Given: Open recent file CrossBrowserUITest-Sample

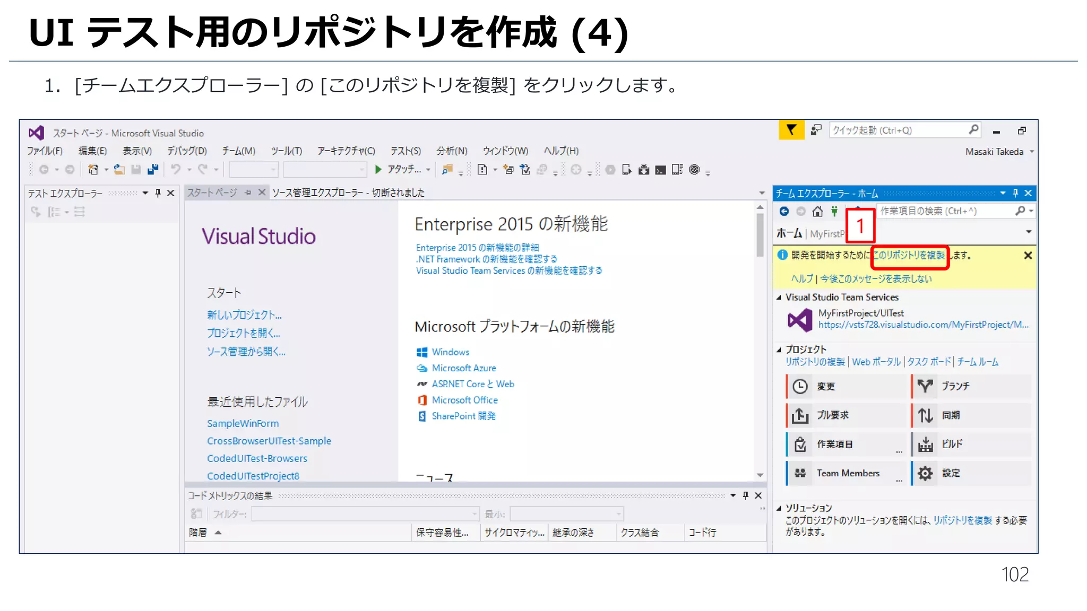Looking at the screenshot, I should [x=269, y=441].
